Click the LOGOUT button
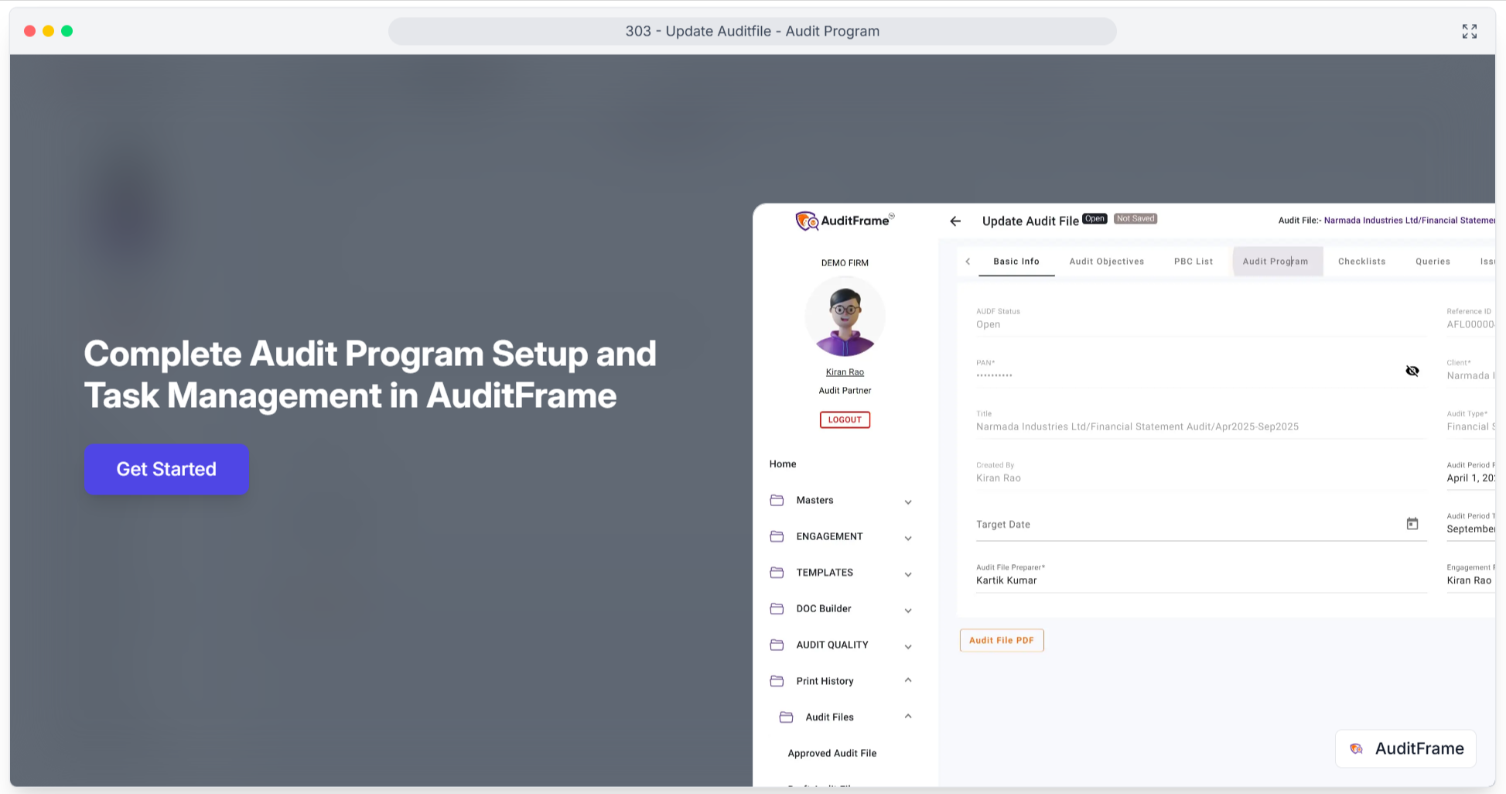This screenshot has height=794, width=1506. click(845, 419)
